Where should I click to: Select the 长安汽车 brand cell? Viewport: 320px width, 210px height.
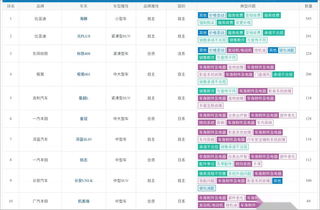(40, 181)
